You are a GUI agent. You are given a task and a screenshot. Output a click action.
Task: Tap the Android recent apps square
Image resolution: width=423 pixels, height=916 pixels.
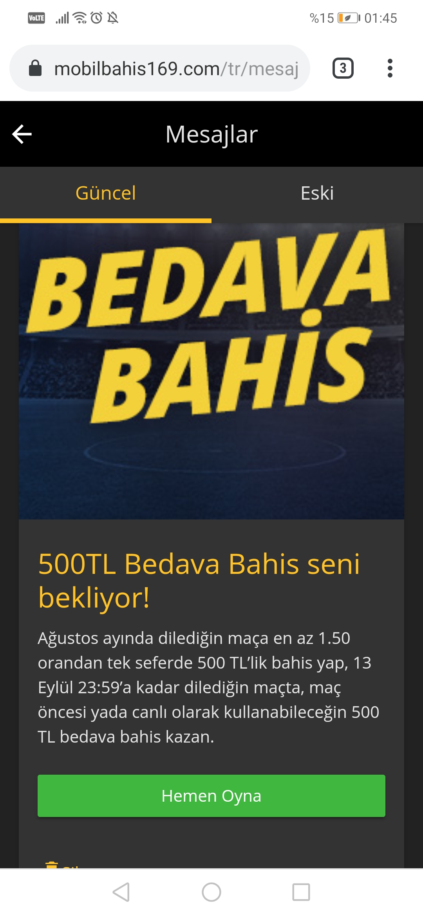(301, 892)
